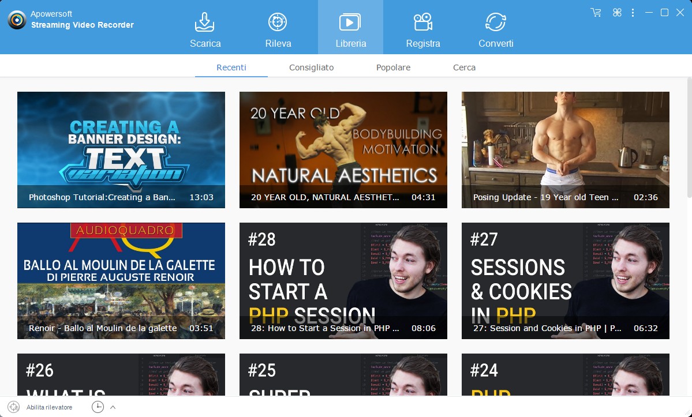Image resolution: width=692 pixels, height=417 pixels.
Task: Open the #28 How to Start PHP Session video
Action: tap(343, 281)
